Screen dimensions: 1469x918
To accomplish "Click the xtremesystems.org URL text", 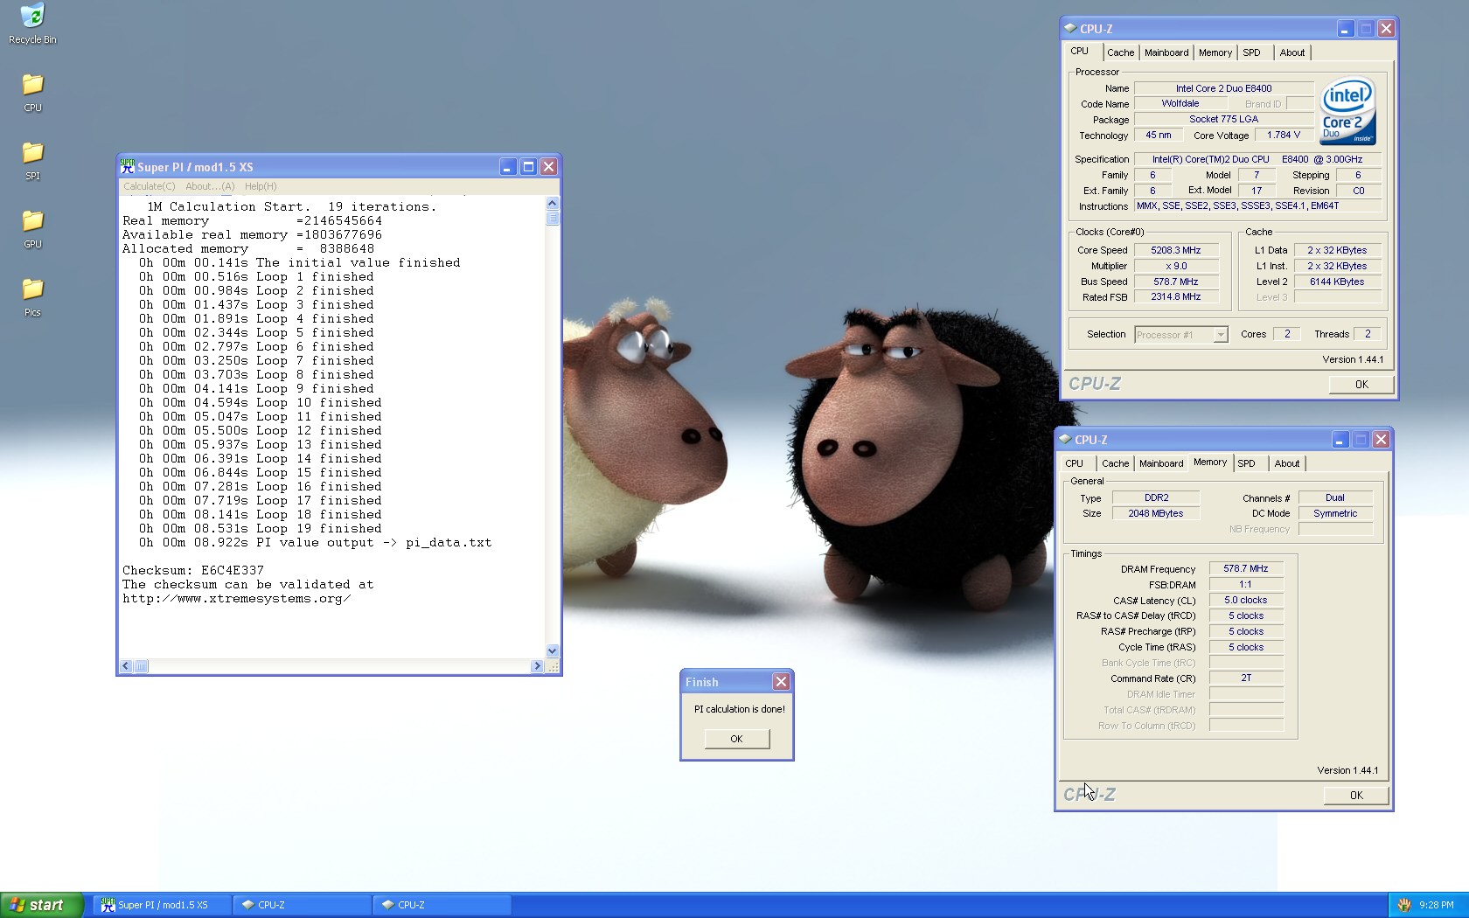I will (237, 598).
